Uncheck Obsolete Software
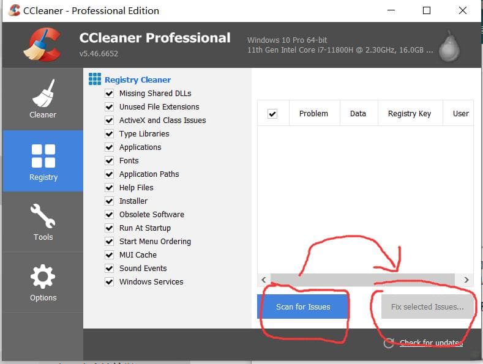 109,214
